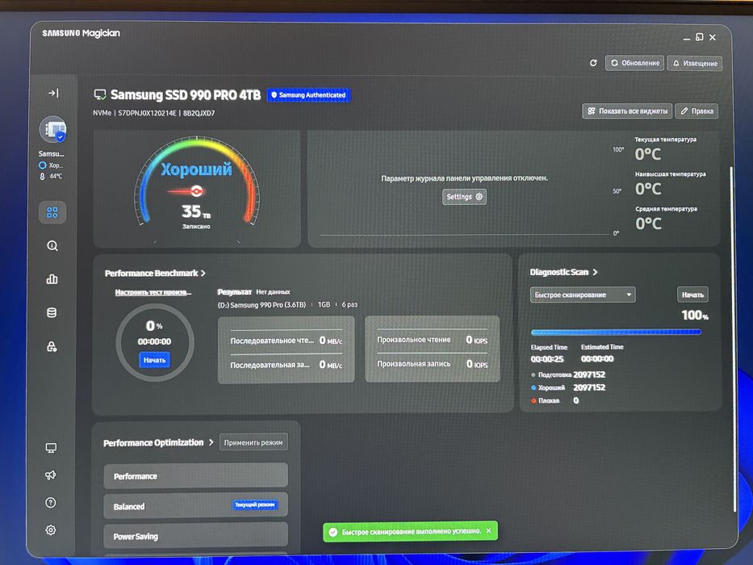Click the serial number S7DPNJ0X120214E
The width and height of the screenshot is (753, 565).
coord(147,113)
